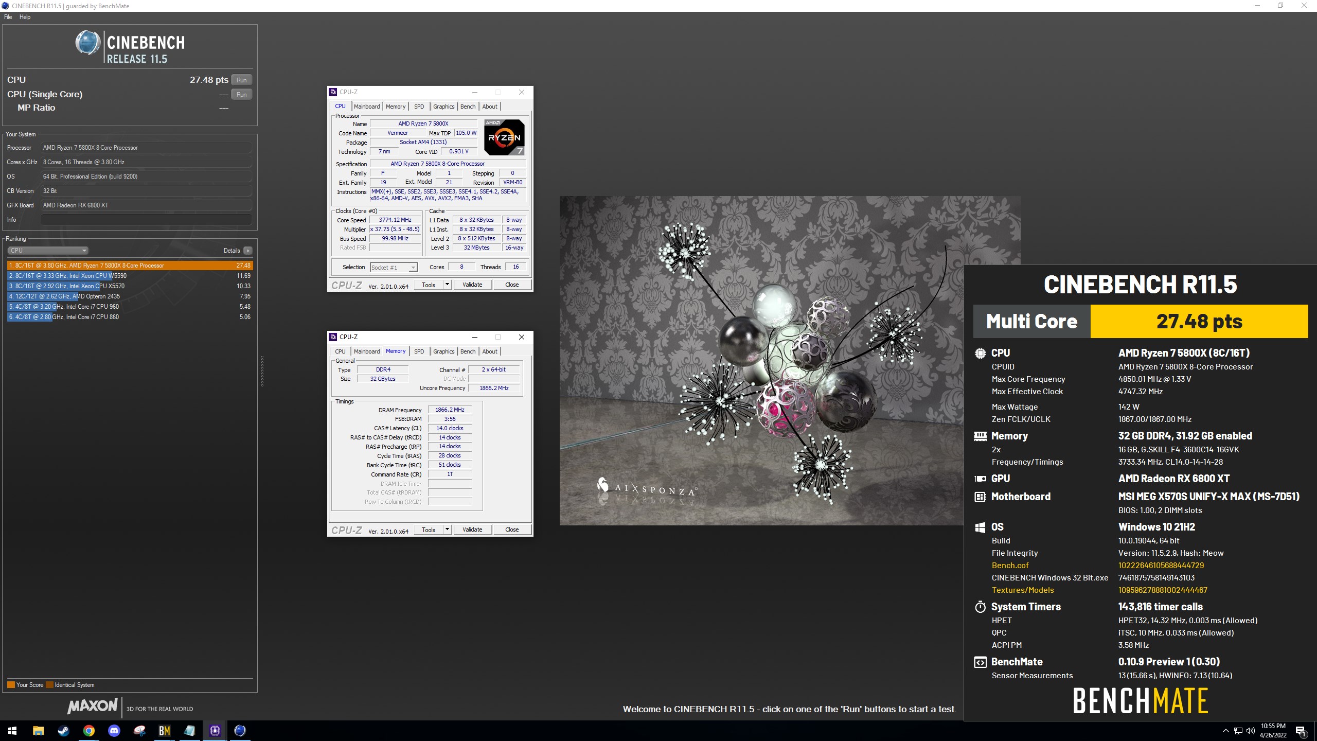
Task: Open Tools dropdown arrow in lower CPU-Z
Action: click(447, 530)
